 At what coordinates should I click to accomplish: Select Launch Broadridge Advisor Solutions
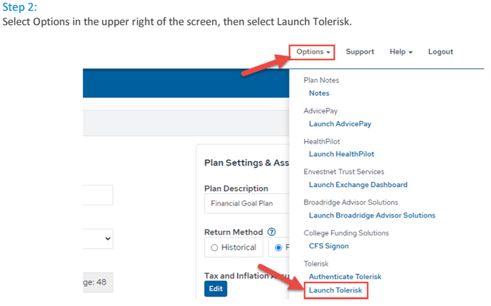point(371,215)
